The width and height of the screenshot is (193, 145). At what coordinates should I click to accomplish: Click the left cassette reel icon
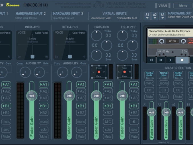coord(162,41)
